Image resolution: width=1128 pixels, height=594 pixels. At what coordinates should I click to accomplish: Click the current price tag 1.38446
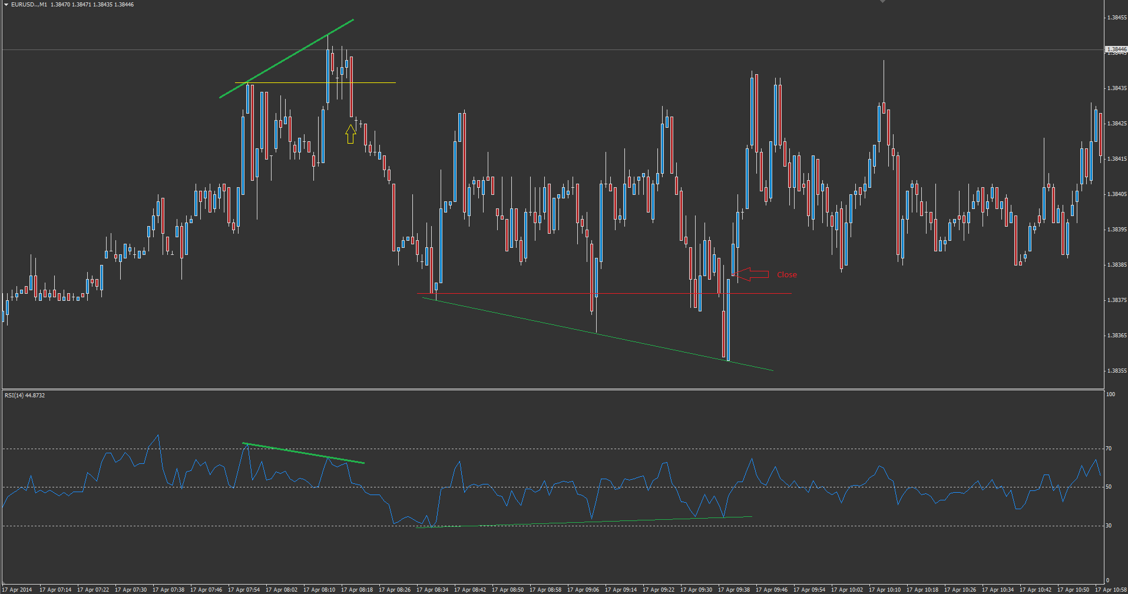(1117, 49)
